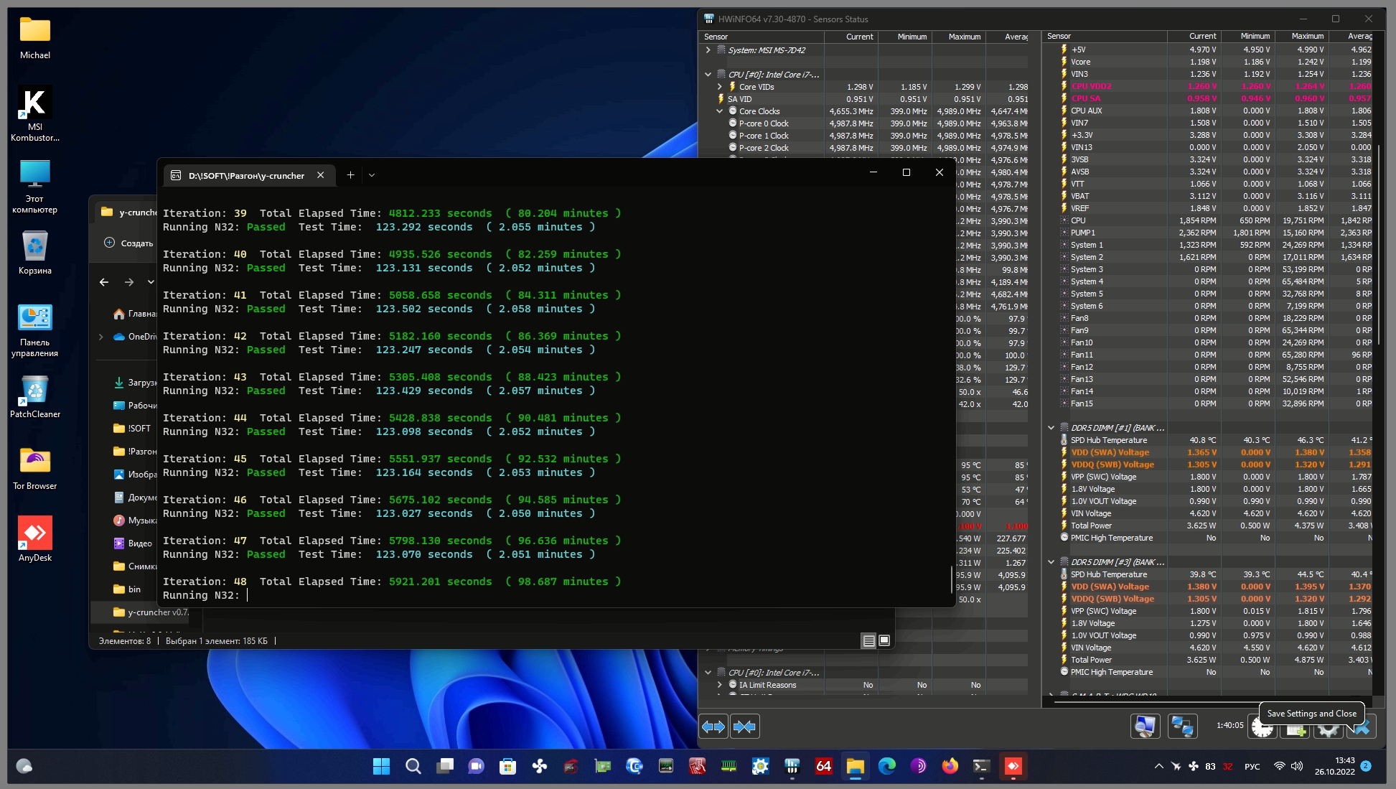Click HWiNFO remote network computers icon
Image resolution: width=1396 pixels, height=789 pixels.
(x=1181, y=727)
